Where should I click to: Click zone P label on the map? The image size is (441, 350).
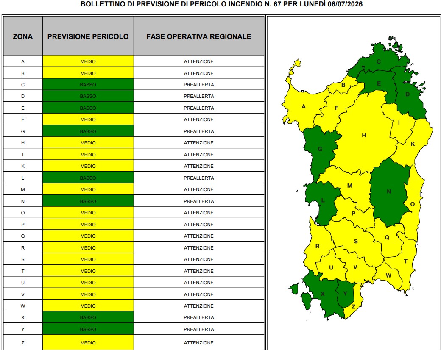(x=354, y=214)
